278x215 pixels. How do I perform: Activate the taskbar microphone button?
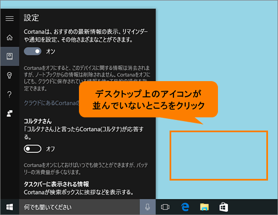(x=147, y=207)
